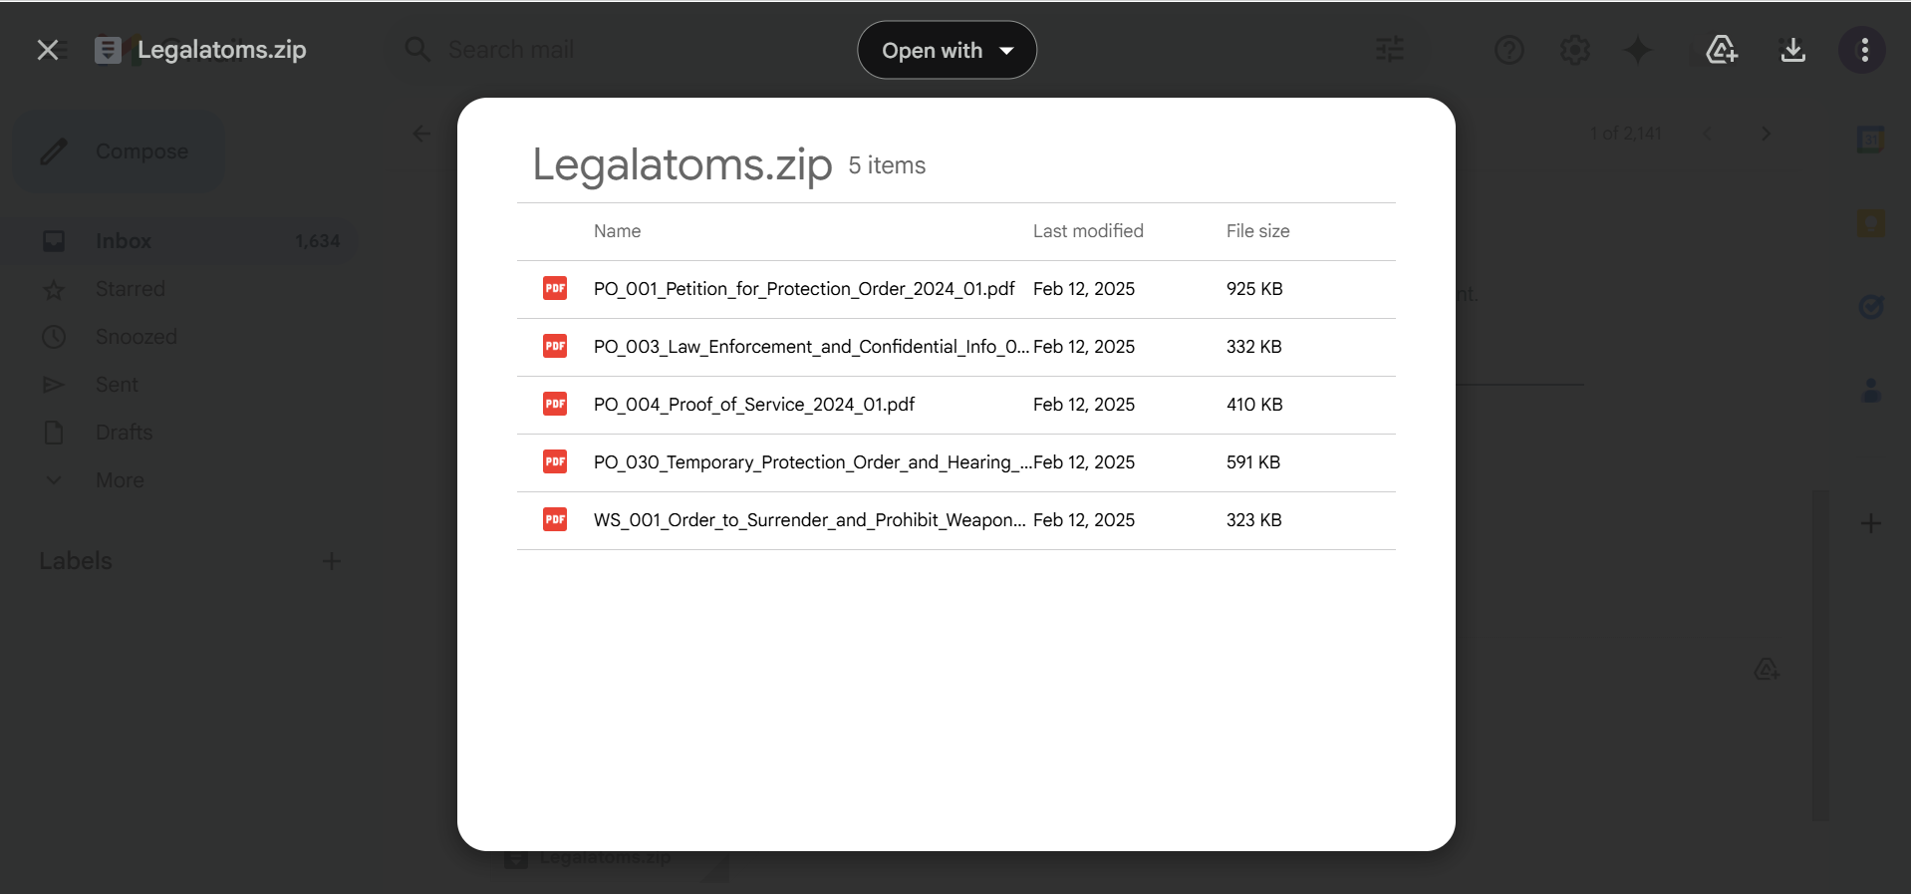
Task: Open the 'Open with' dropdown
Action: tap(947, 50)
